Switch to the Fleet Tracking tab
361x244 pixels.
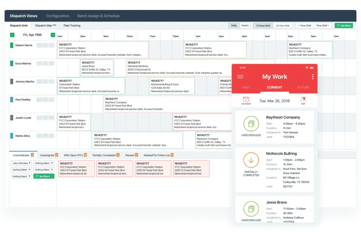pyautogui.click(x=72, y=25)
